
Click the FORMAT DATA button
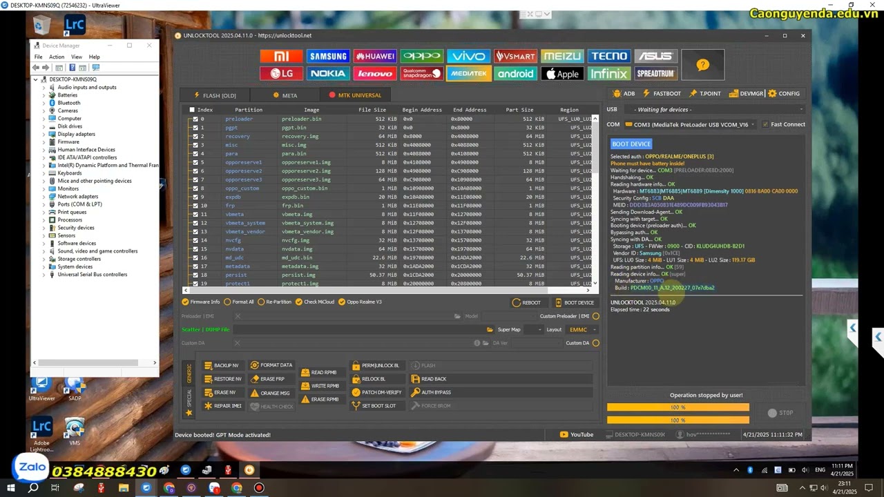[271, 365]
